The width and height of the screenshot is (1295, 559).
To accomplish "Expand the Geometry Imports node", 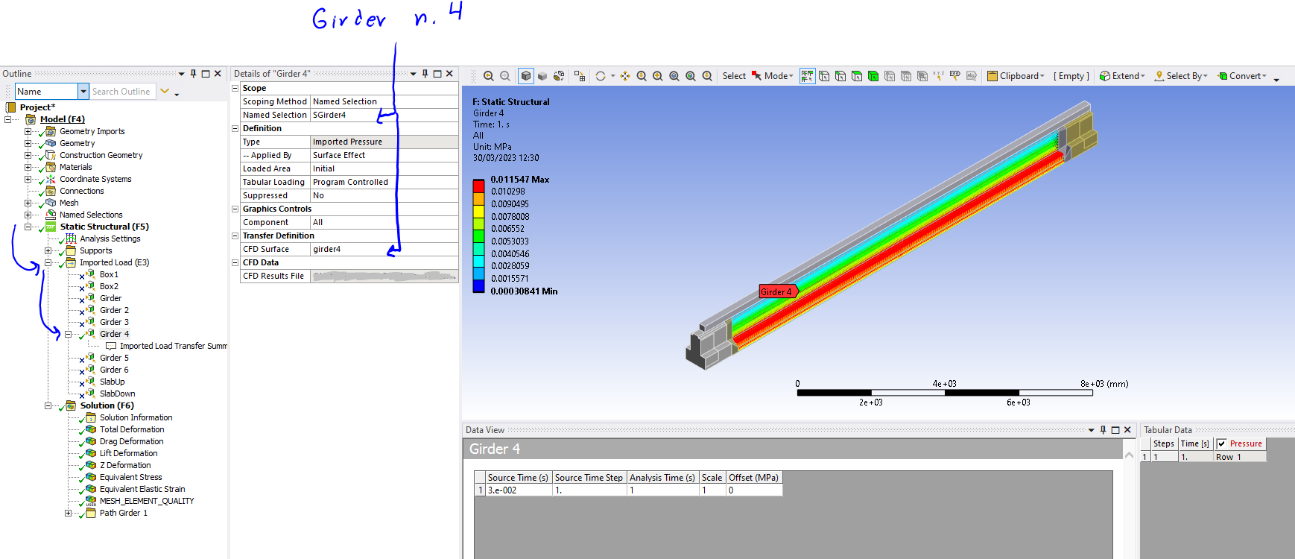I will (x=28, y=131).
